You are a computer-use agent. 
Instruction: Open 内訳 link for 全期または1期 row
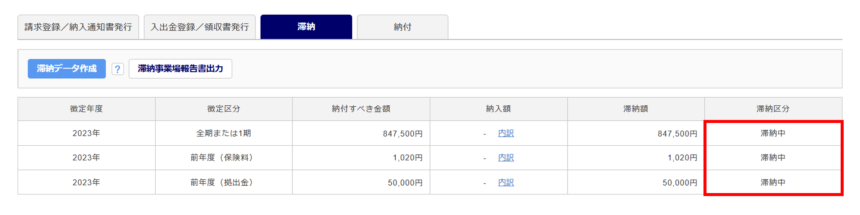[x=506, y=133]
